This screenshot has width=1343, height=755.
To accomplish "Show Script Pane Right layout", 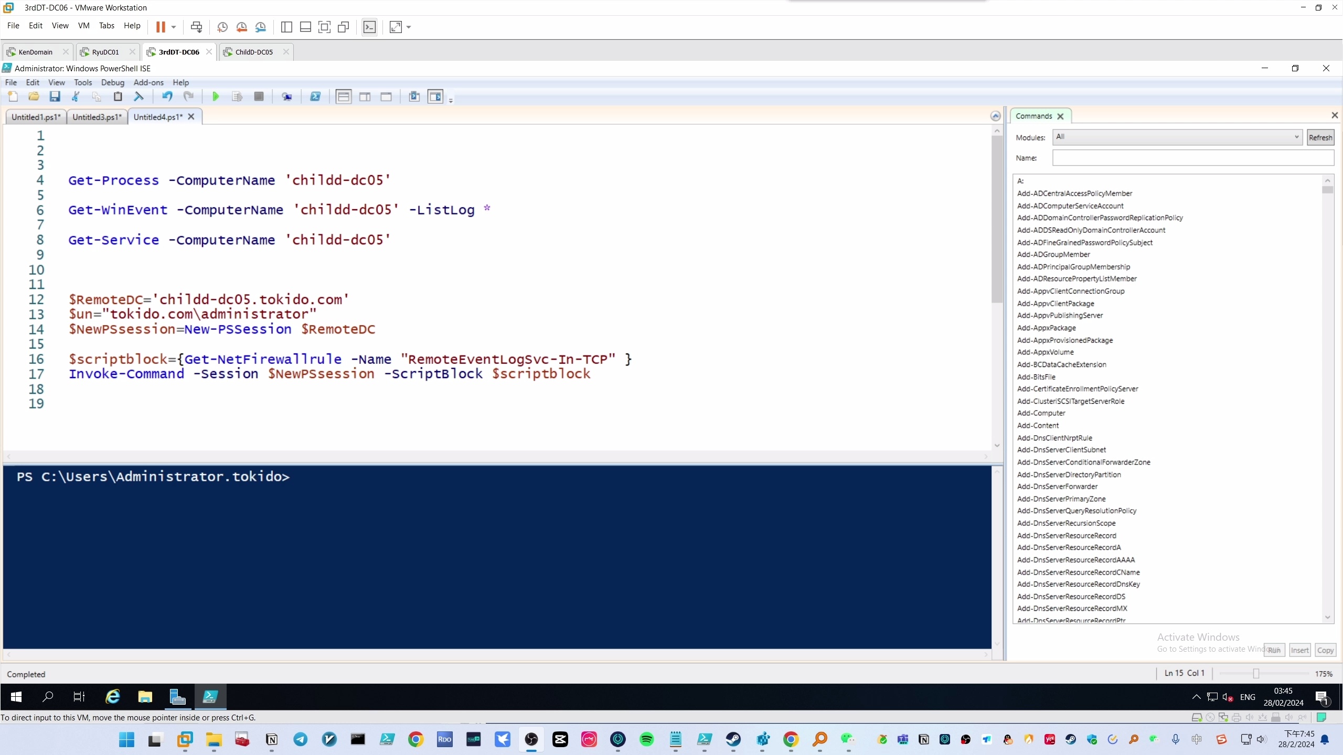I will [365, 96].
